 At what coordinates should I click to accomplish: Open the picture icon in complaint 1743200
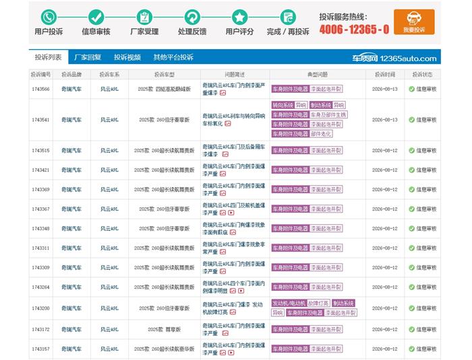point(233,312)
